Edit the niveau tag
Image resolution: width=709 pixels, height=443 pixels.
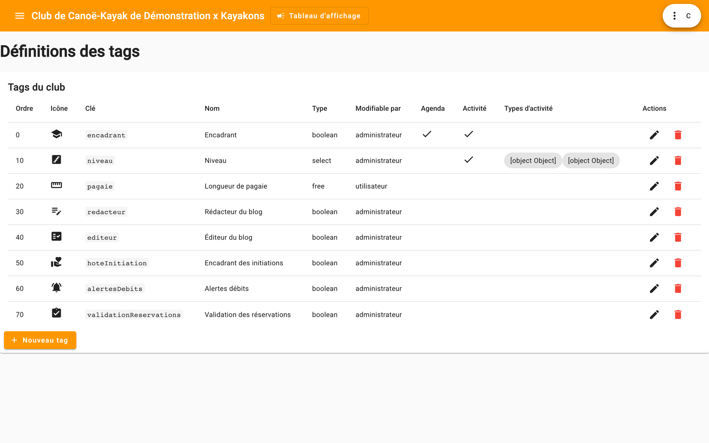pos(654,161)
